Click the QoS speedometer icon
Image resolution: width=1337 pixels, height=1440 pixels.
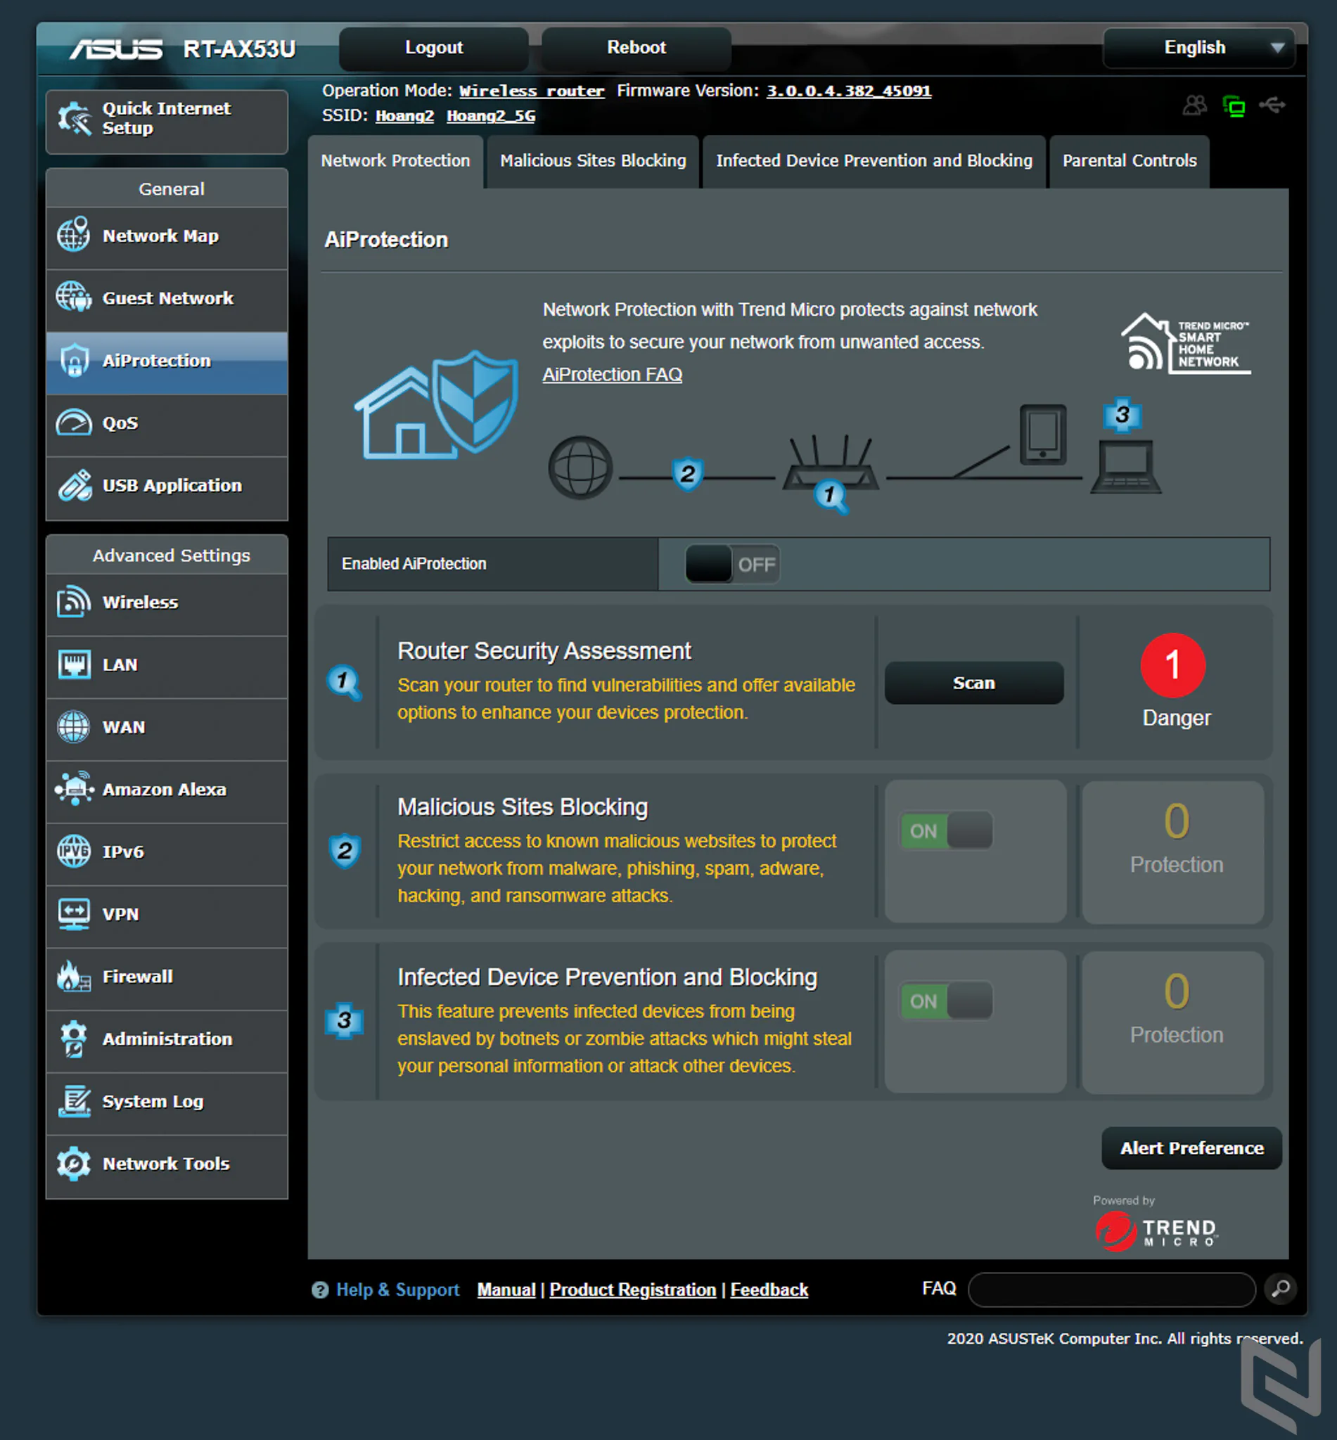pos(74,423)
